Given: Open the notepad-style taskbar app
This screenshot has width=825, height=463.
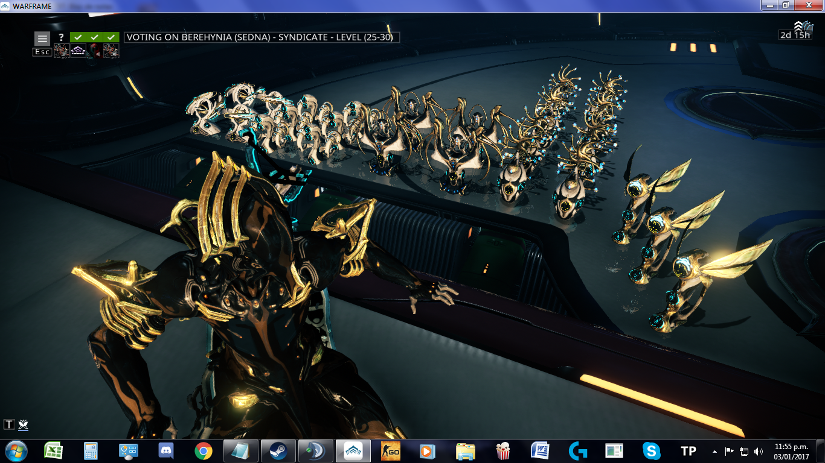Looking at the screenshot, I should [241, 450].
